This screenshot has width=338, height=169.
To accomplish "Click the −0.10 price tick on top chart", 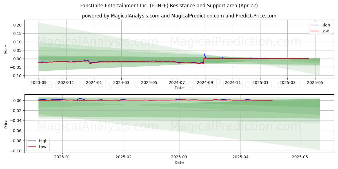I will tap(16, 76).
